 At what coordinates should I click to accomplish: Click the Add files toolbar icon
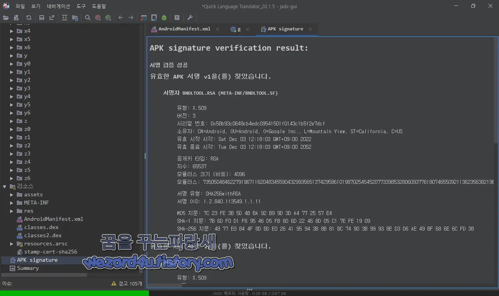16,18
